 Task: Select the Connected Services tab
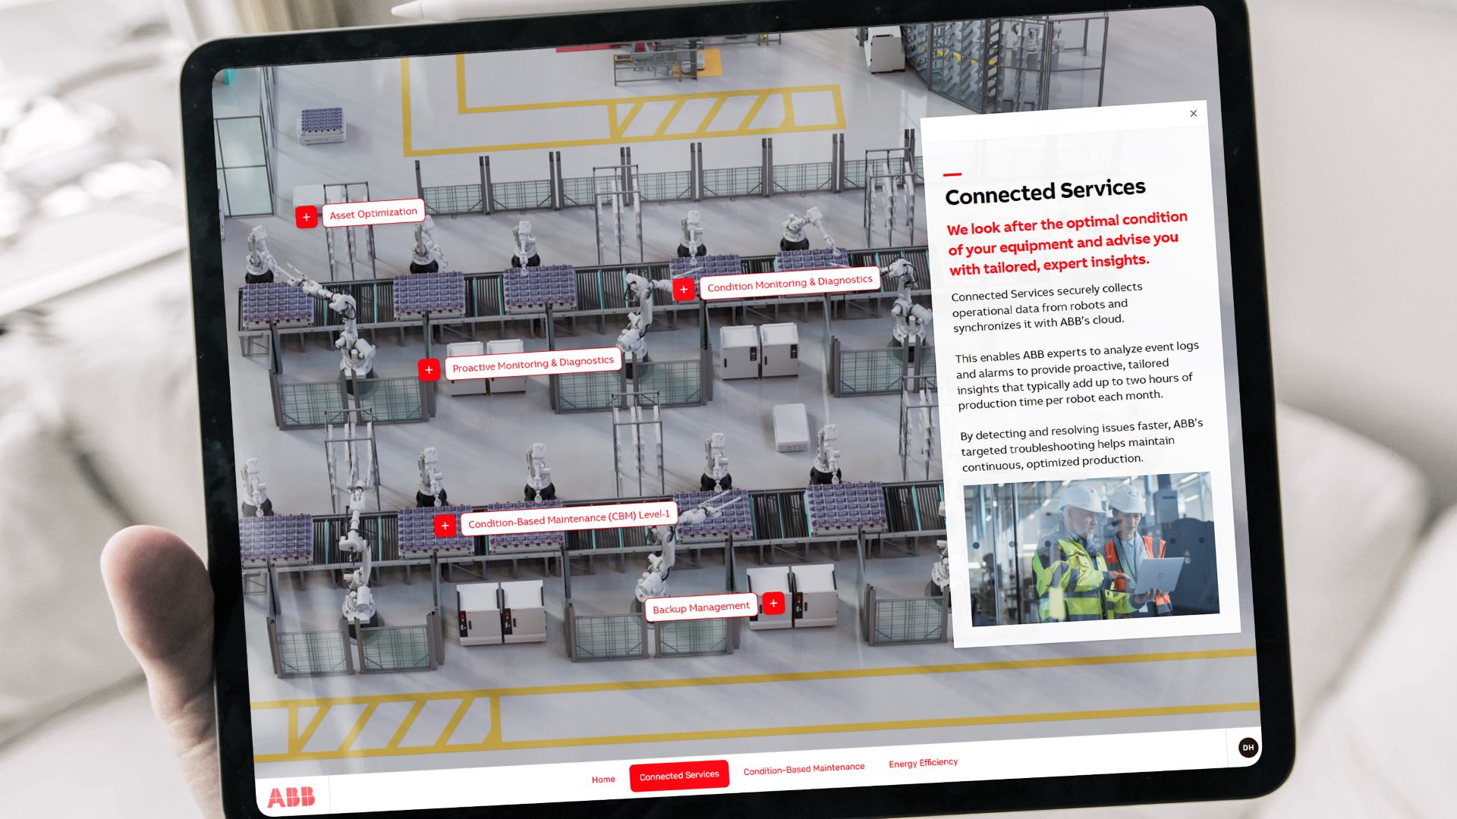point(679,775)
